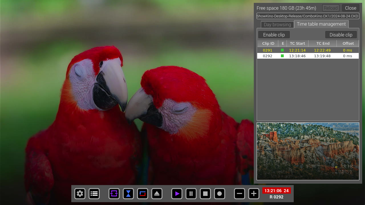This screenshot has height=205, width=365.
Task: Open the clip list icon
Action: [x=94, y=194]
